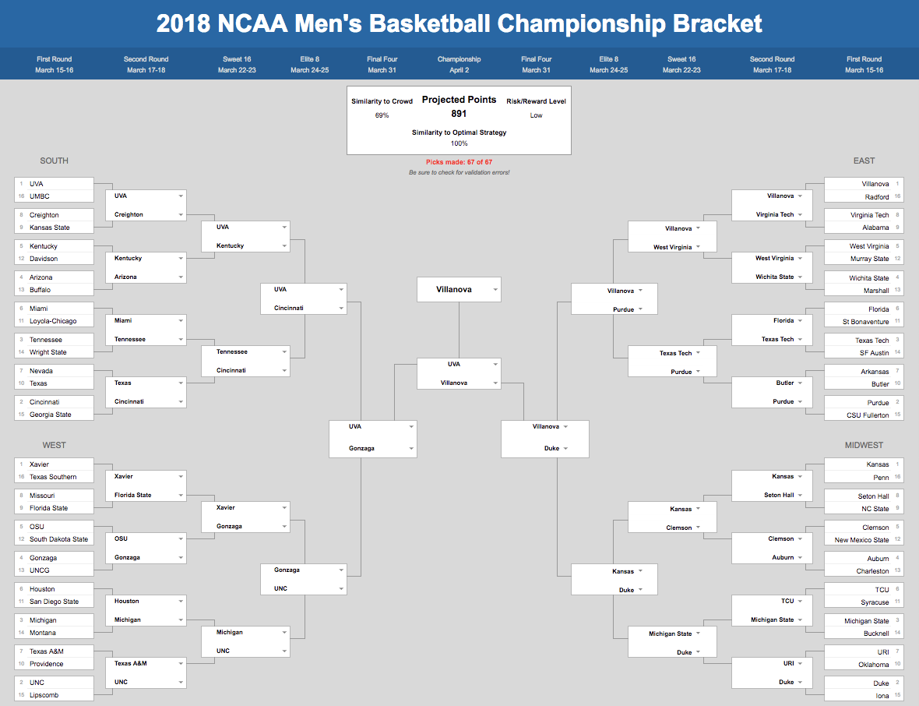Expand the Michigan State Sweet 16 dropdown
Viewport: 919px width, 706px height.
[x=672, y=634]
